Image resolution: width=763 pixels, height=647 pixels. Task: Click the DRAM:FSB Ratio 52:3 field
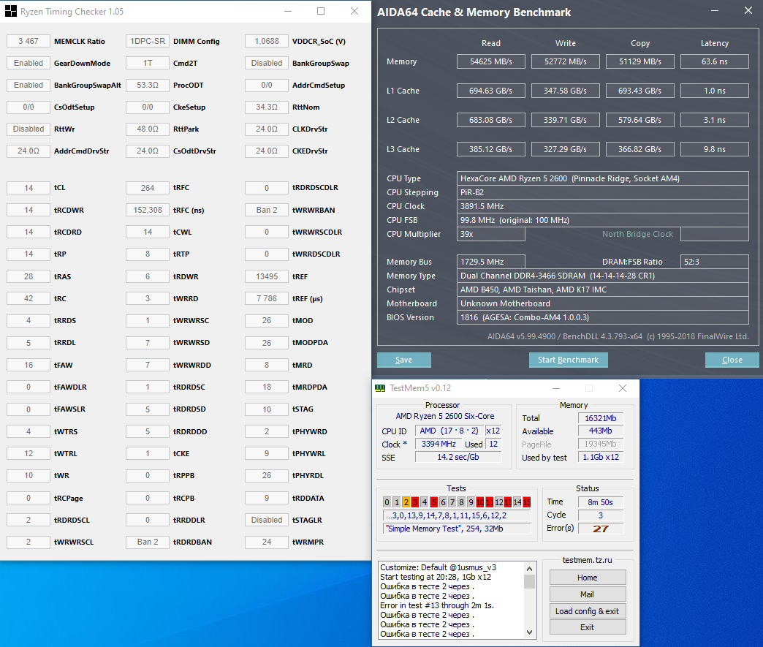pyautogui.click(x=714, y=262)
